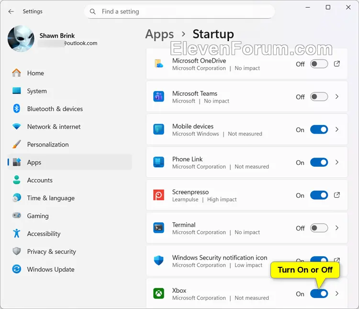Go to Bluetooth & devices
The height and width of the screenshot is (309, 359).
70,109
